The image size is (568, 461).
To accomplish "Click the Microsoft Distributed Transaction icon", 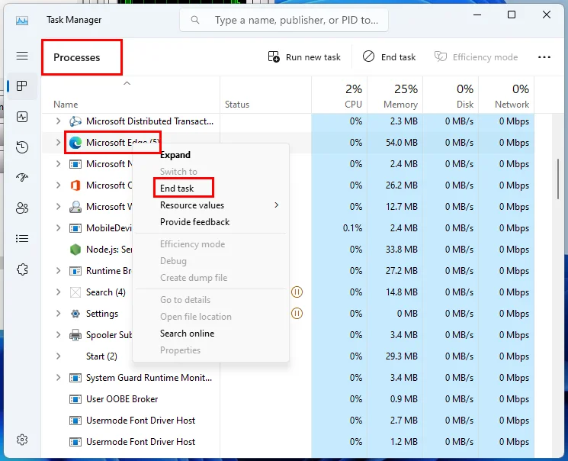I will click(x=75, y=121).
